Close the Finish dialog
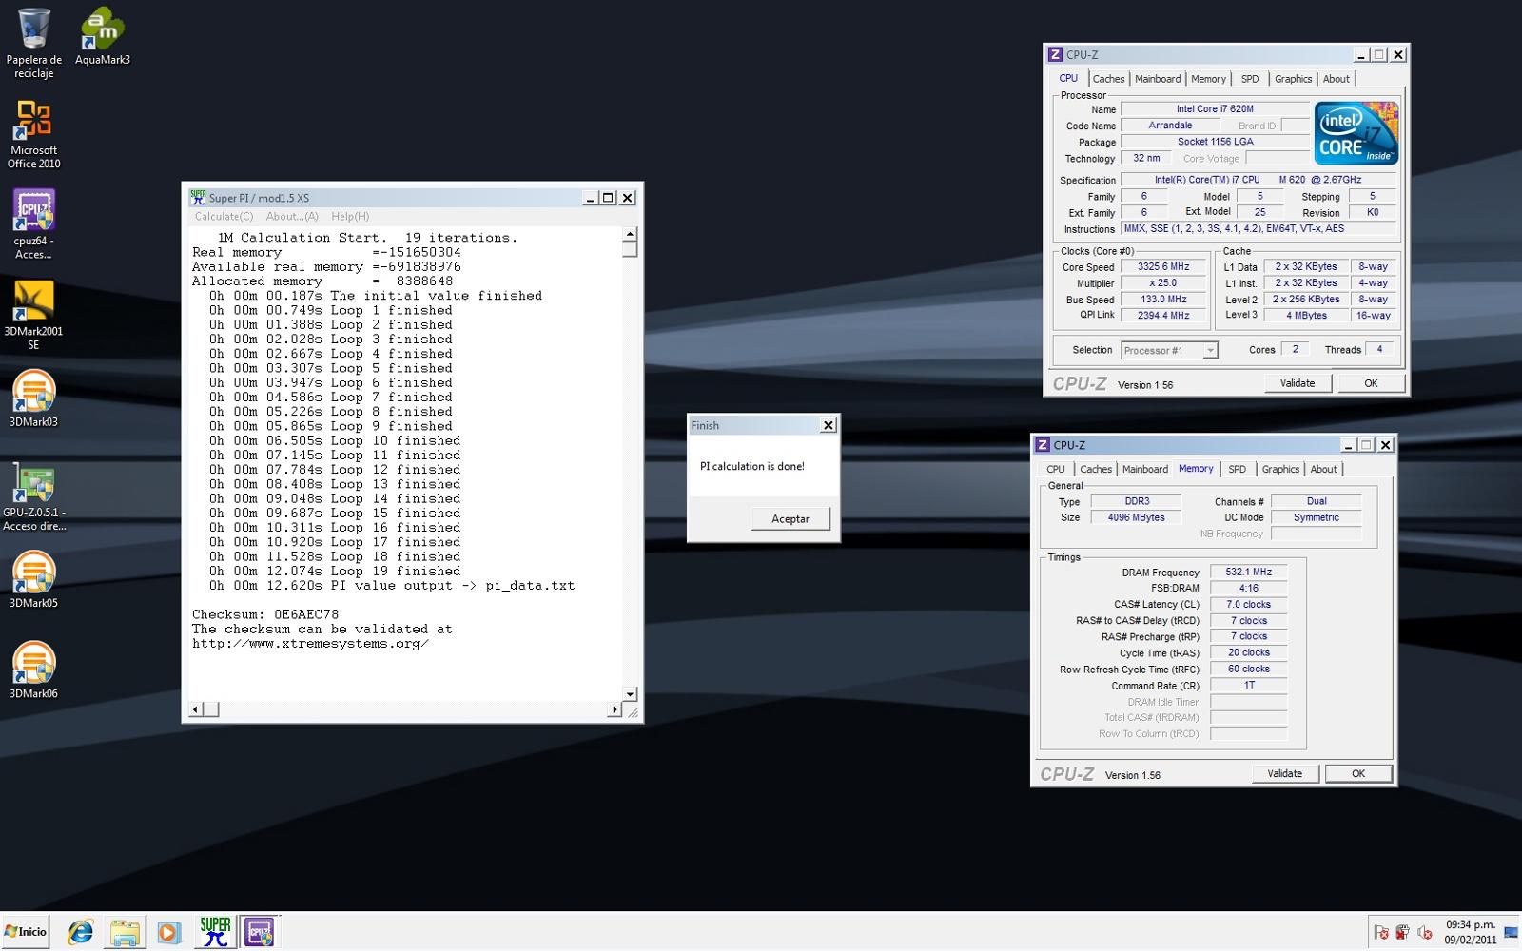The width and height of the screenshot is (1522, 951). click(829, 425)
